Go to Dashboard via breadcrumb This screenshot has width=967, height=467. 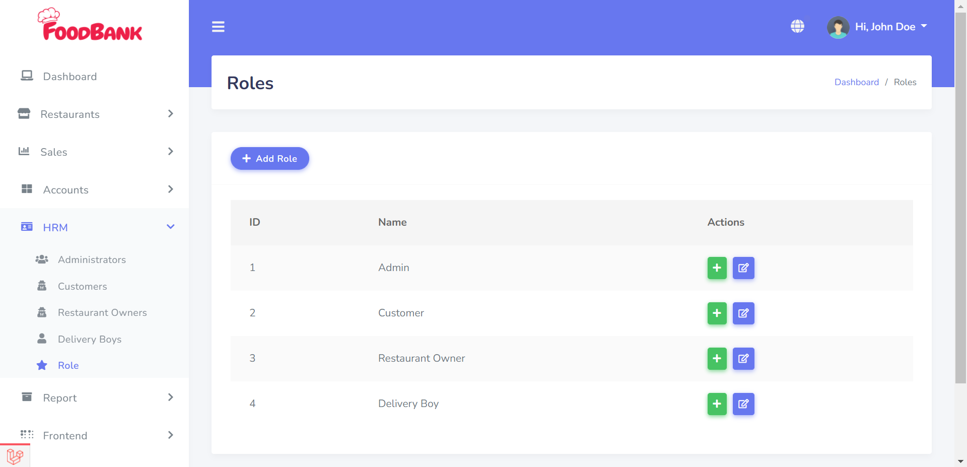(857, 82)
